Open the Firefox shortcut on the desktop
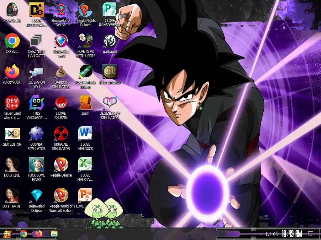 [12, 74]
